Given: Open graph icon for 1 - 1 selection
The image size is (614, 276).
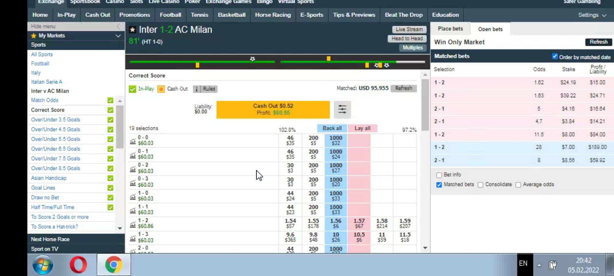Looking at the screenshot, I should click(133, 210).
